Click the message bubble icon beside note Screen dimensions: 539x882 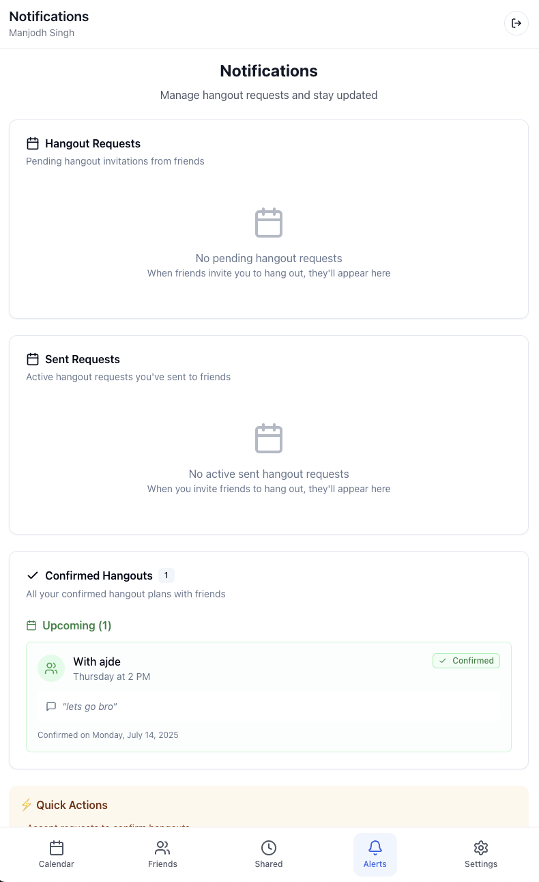pos(51,707)
